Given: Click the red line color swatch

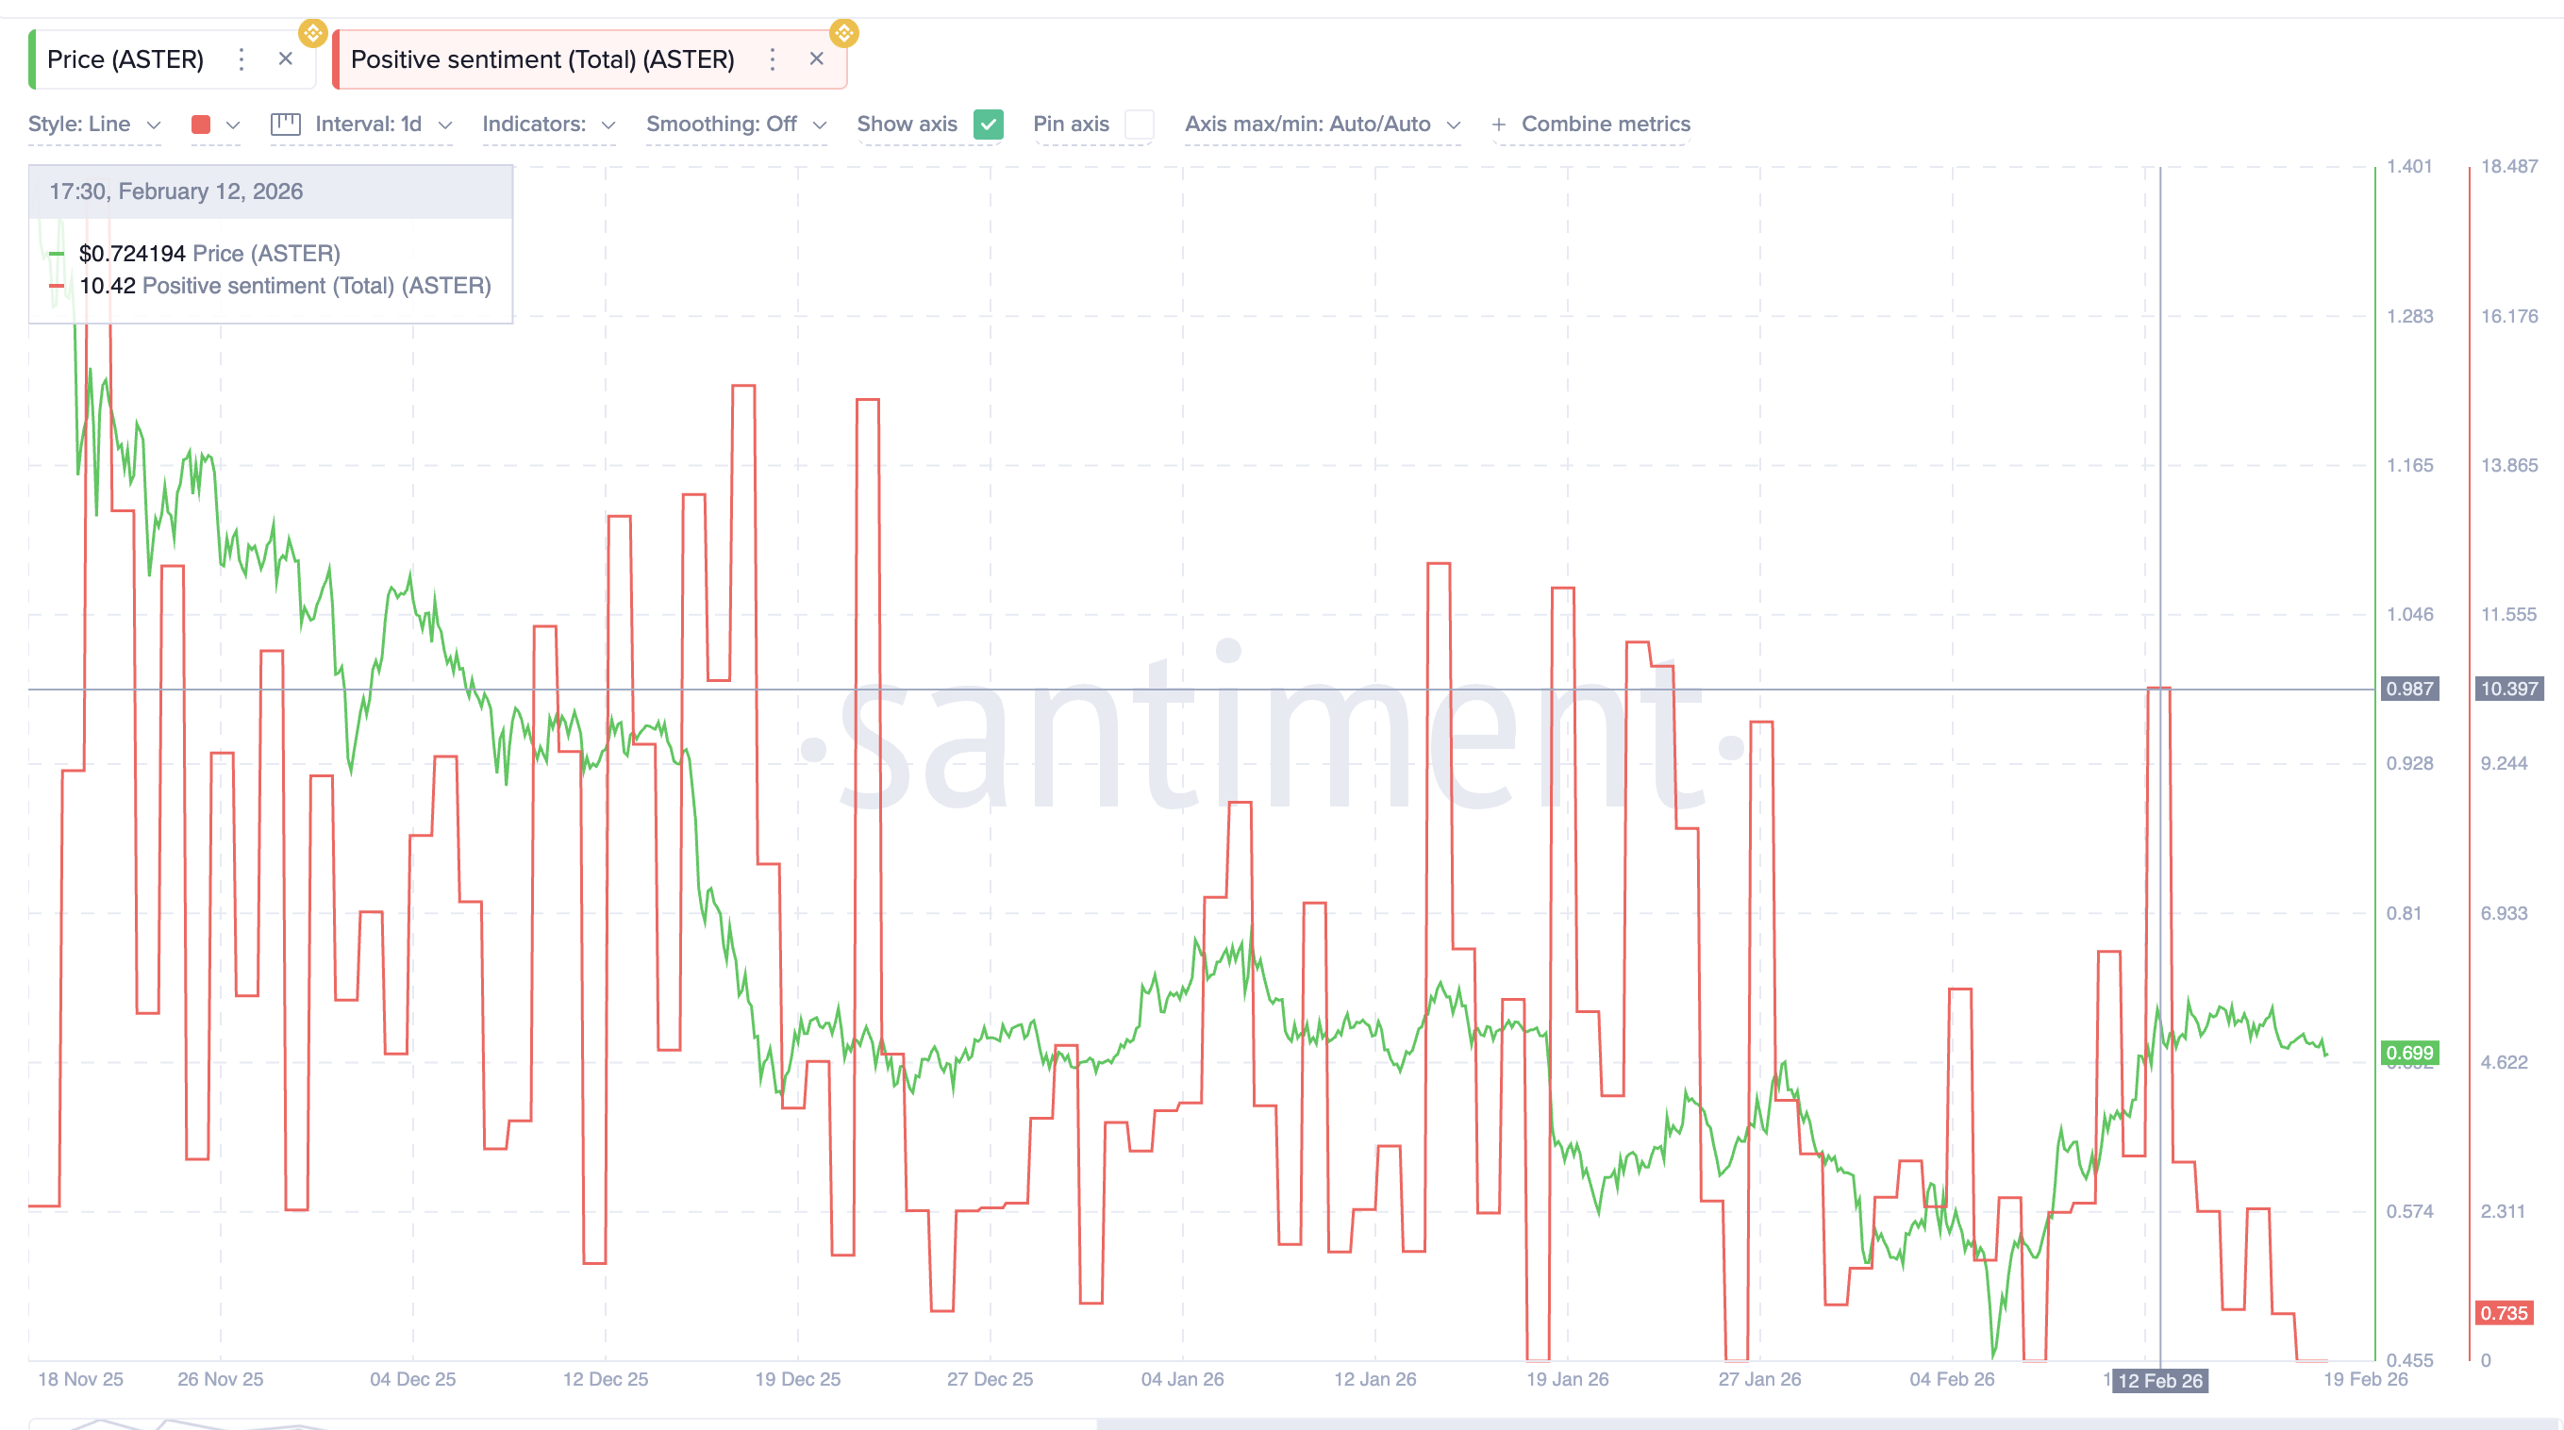Looking at the screenshot, I should pos(201,125).
